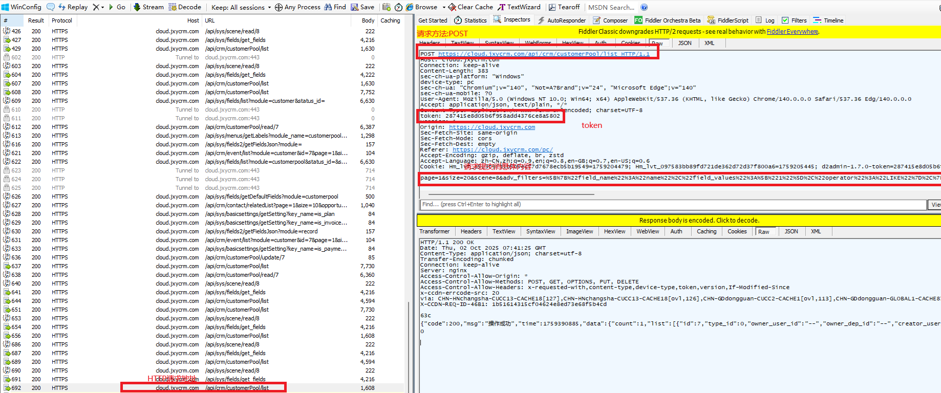
Task: Click the Remove sessions X icon
Action: coord(96,7)
